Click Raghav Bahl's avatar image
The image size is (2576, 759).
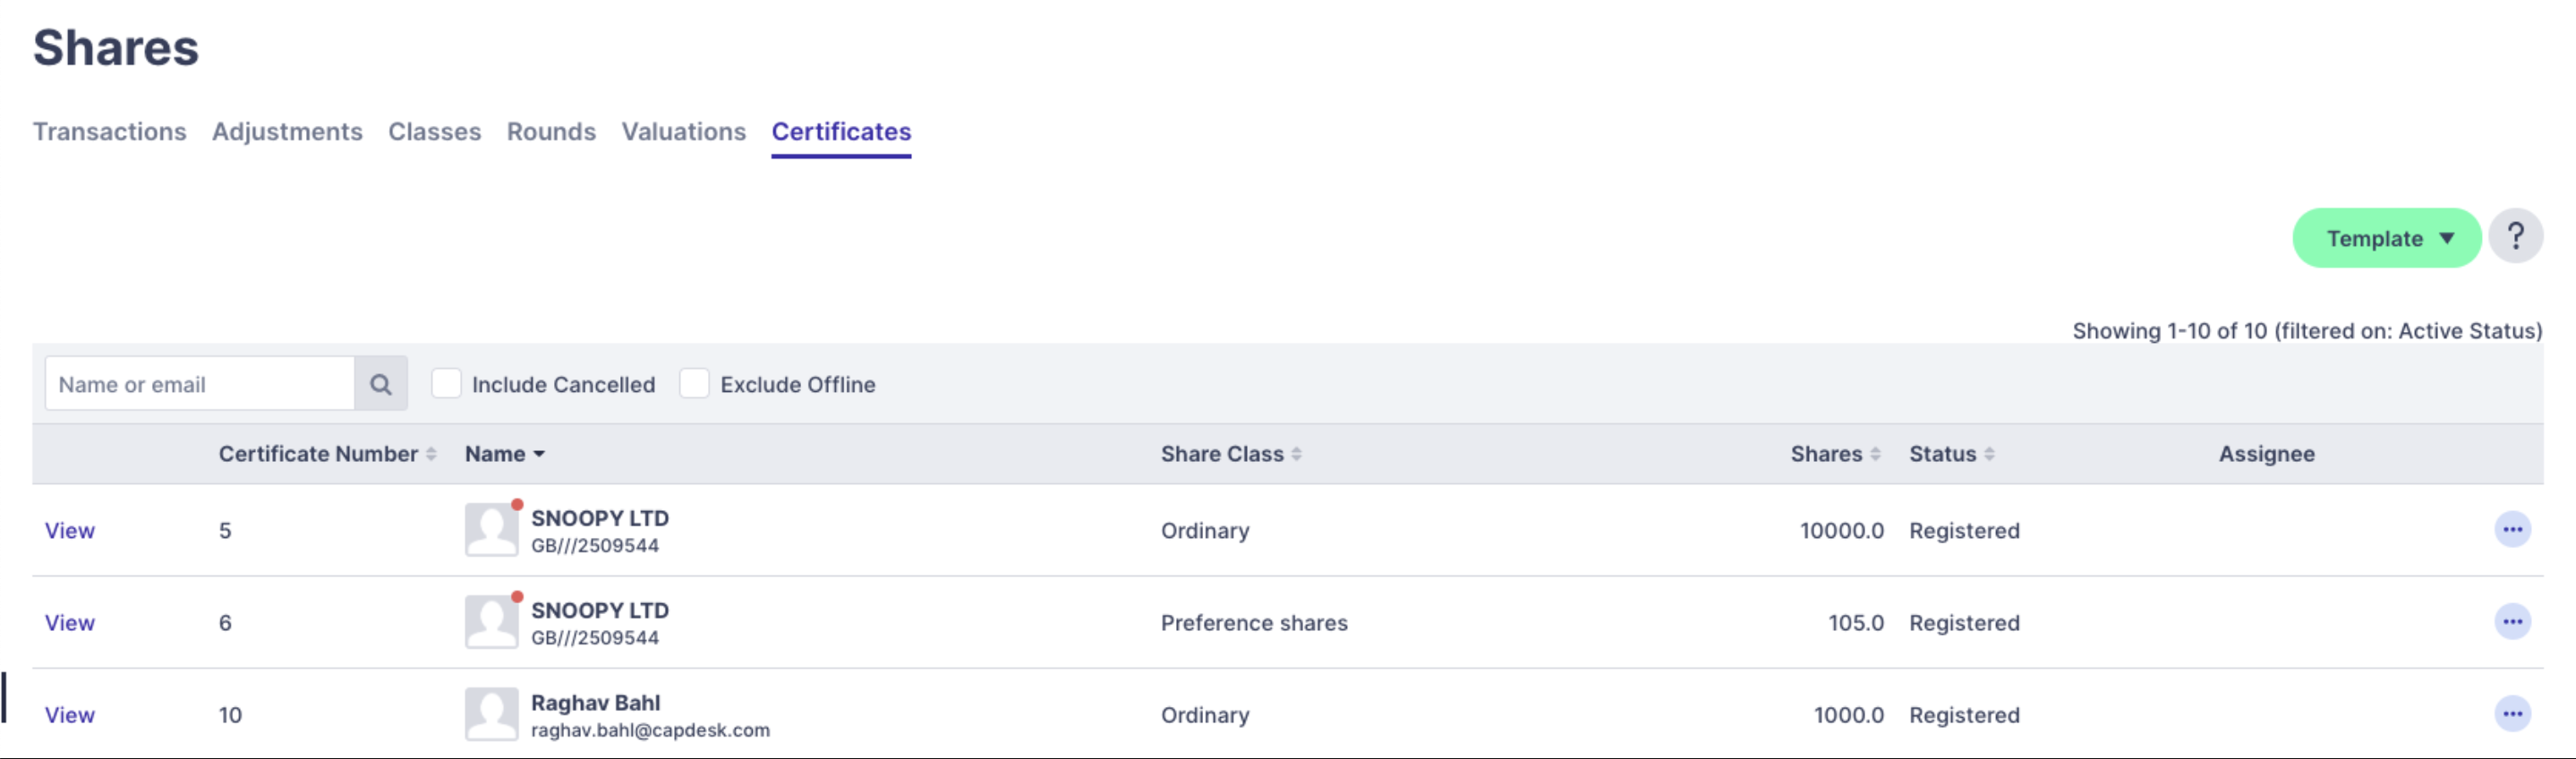point(491,714)
